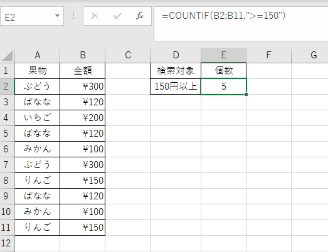Select column G header
Viewport: 328px width, 252px height.
310,55
